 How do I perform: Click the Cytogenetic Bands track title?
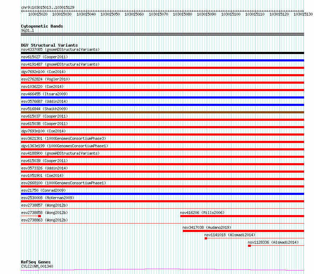(42, 26)
